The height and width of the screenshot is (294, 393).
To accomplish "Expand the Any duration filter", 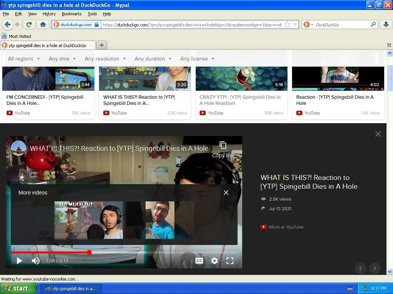I will pos(153,59).
